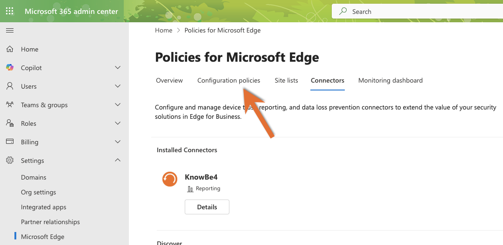Open the app launcher waffle icon
This screenshot has width=503, height=245.
tap(9, 11)
